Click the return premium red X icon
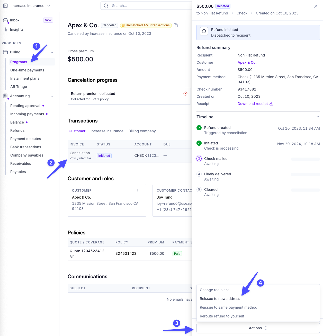 (185, 94)
